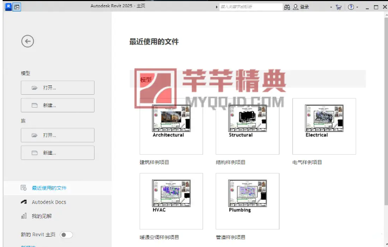Click the 最近使用的文件 heading
Screen dimensions: 388x247
click(x=154, y=42)
